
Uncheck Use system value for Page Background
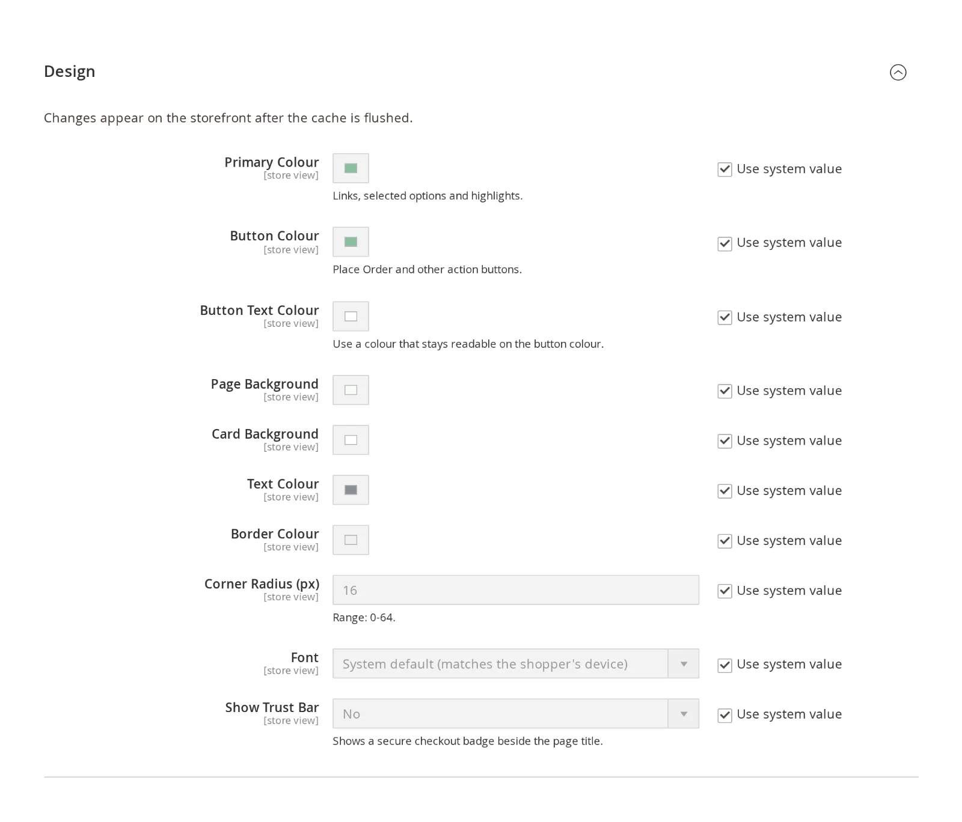[725, 391]
